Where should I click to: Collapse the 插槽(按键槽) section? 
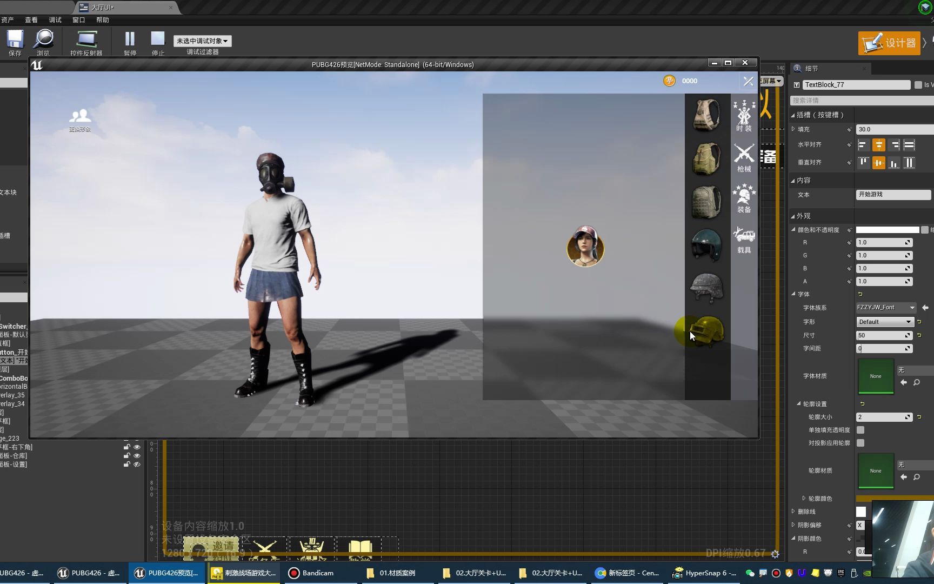(793, 115)
